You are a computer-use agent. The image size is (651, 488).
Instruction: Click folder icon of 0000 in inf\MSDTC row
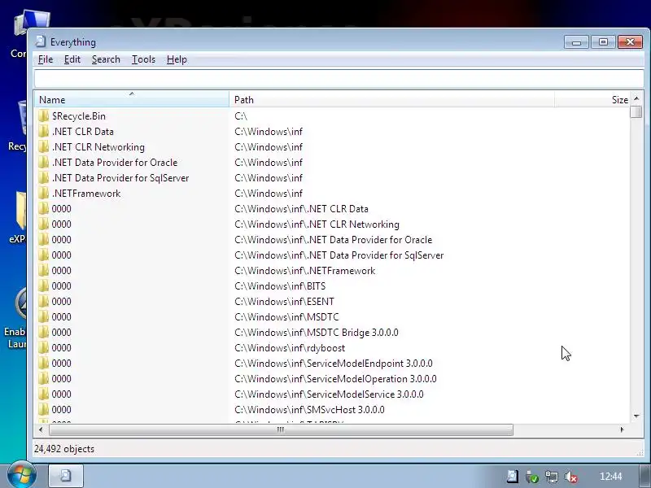click(43, 316)
